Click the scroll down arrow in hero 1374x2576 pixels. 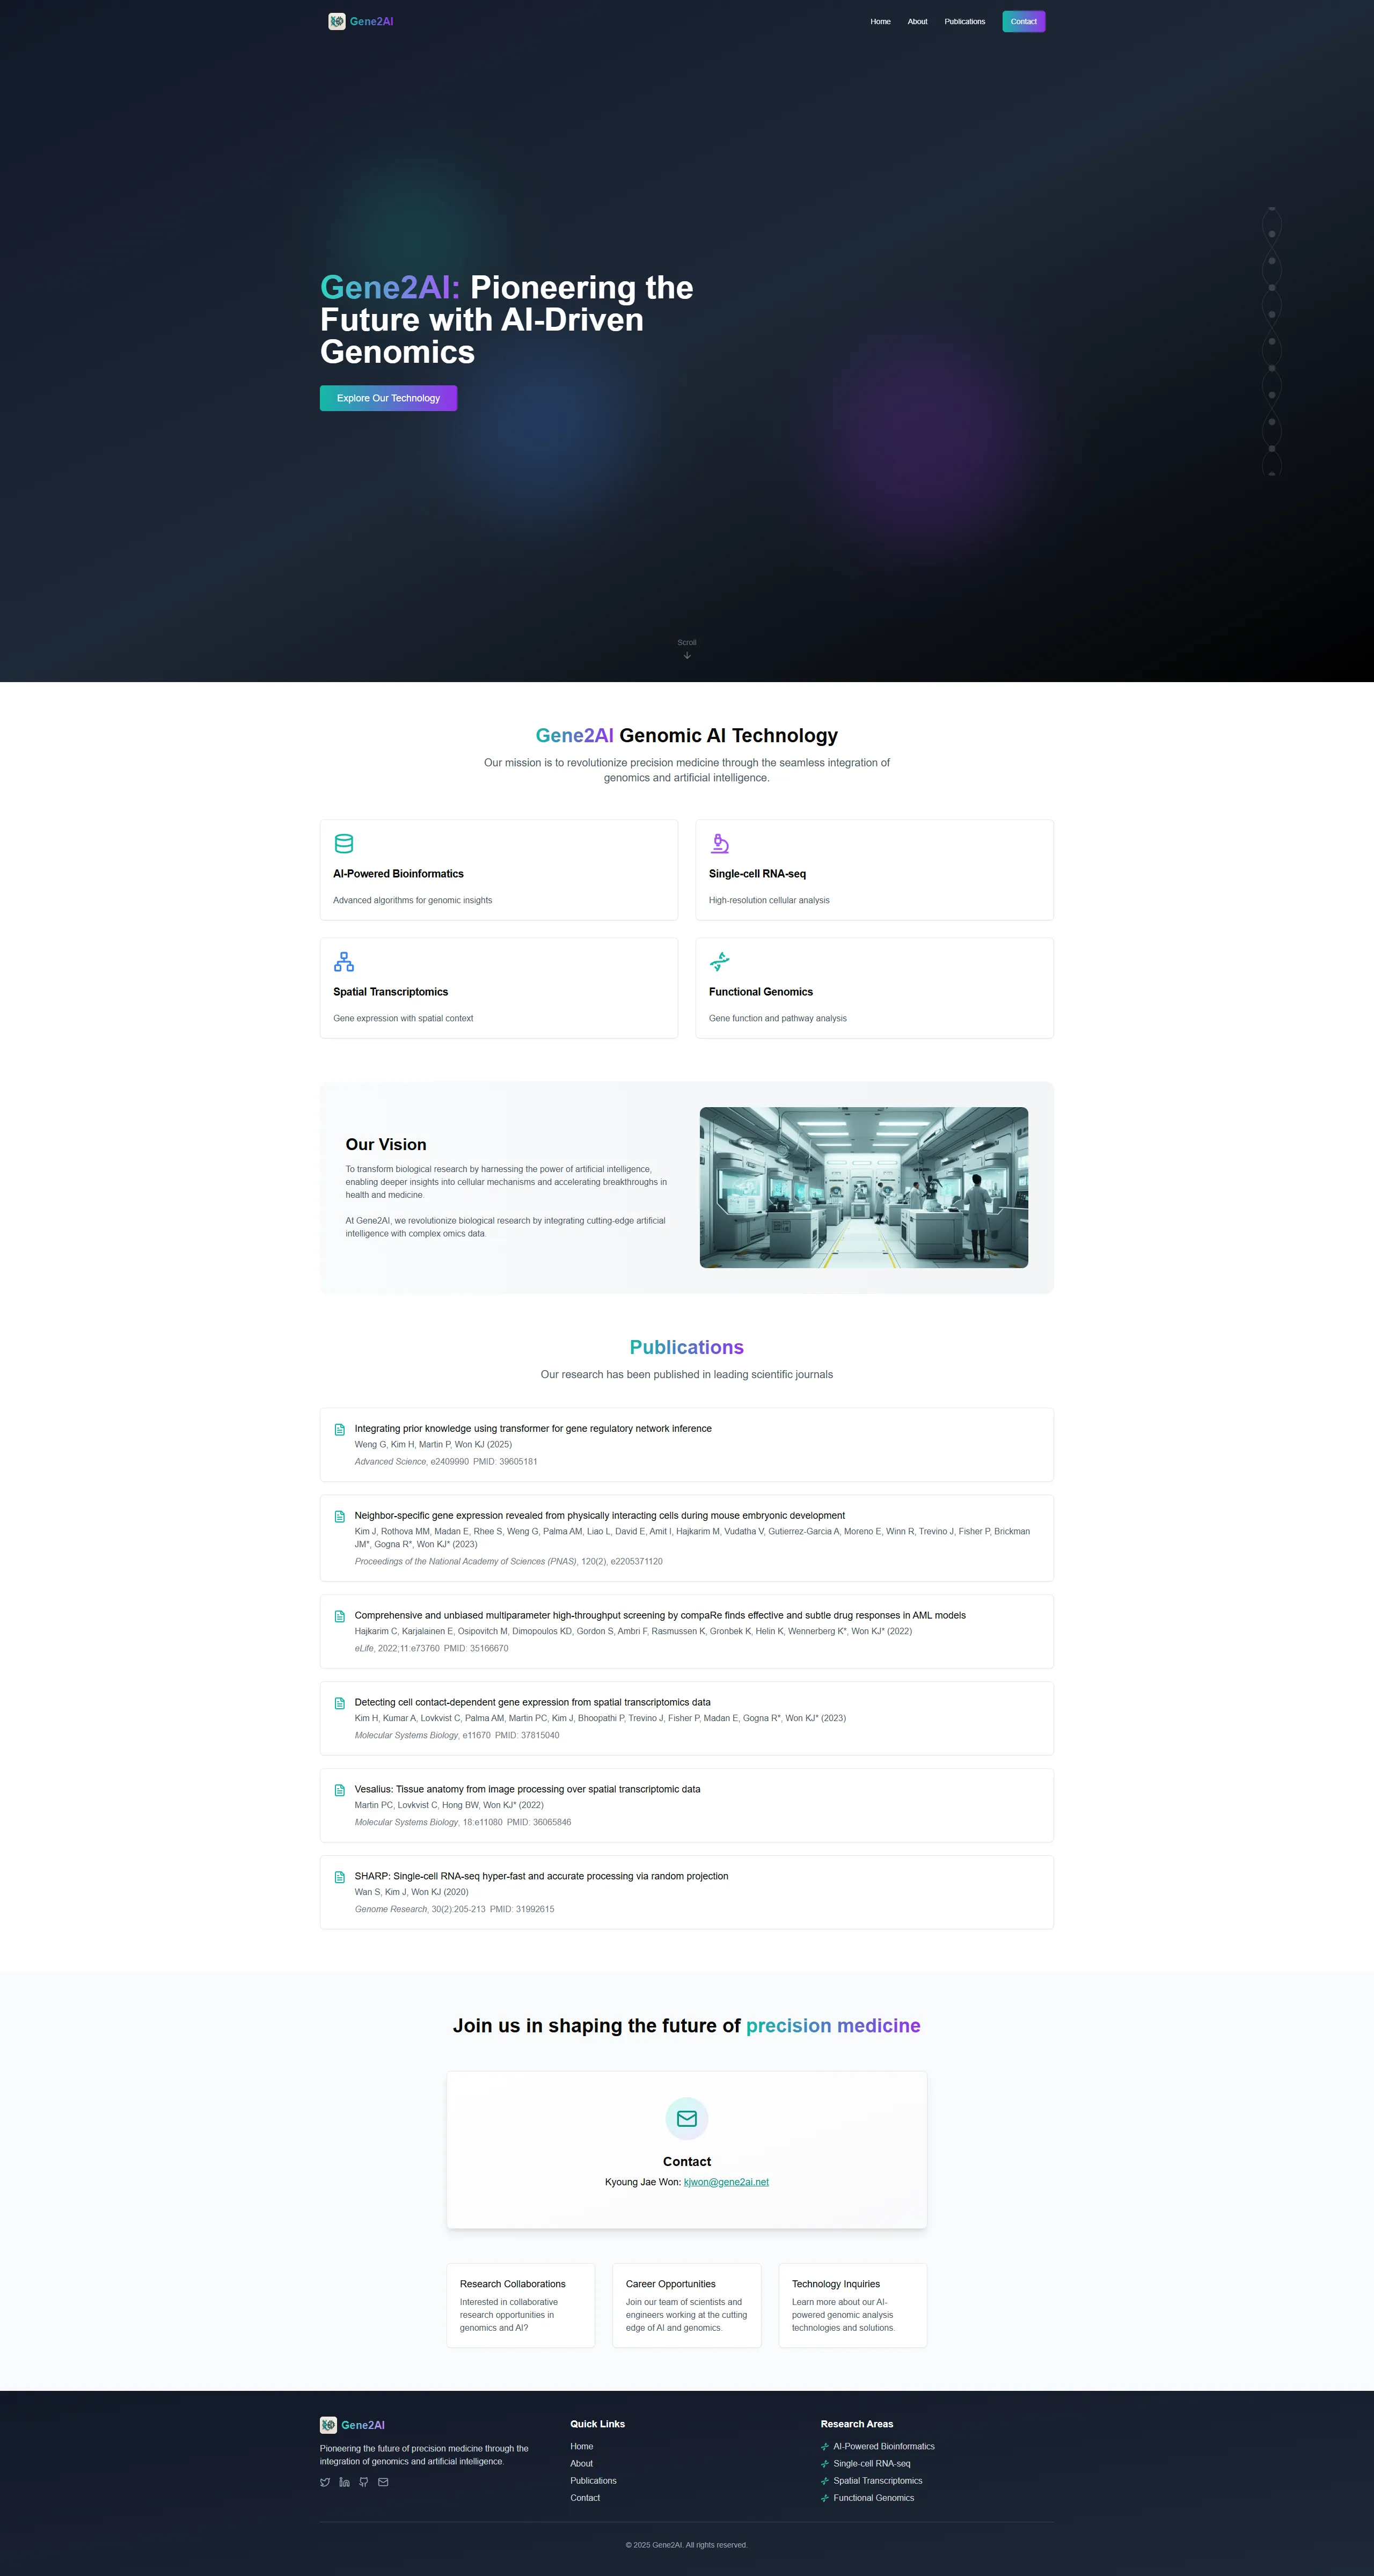pyautogui.click(x=687, y=655)
